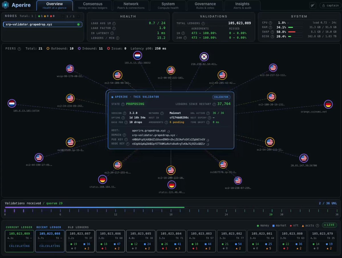Click the DISK usage bar
342x258 pixels.
tap(296, 36)
